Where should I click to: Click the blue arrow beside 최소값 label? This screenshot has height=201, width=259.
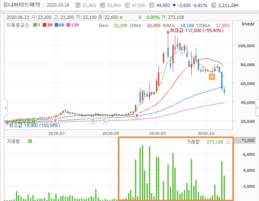7,124
